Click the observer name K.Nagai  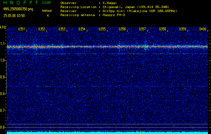tap(110, 3)
